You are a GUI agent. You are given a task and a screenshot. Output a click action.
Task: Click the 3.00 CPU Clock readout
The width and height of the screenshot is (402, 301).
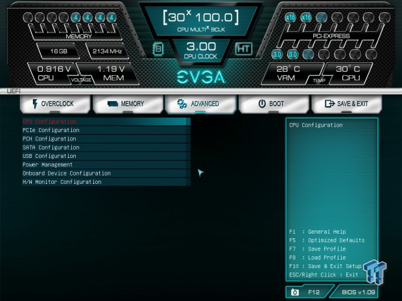click(x=201, y=50)
